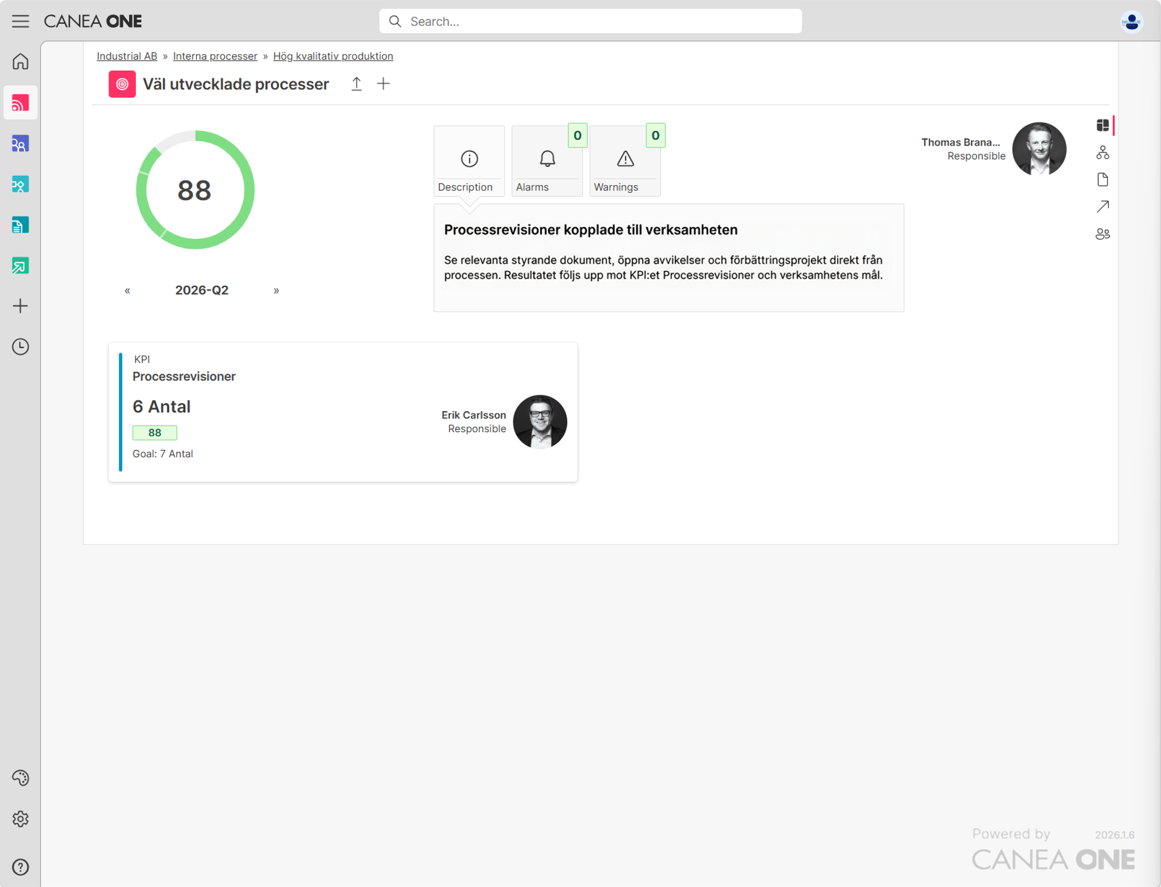Show hierarchy tree view icon
Viewport: 1161px width, 887px height.
tap(1102, 152)
